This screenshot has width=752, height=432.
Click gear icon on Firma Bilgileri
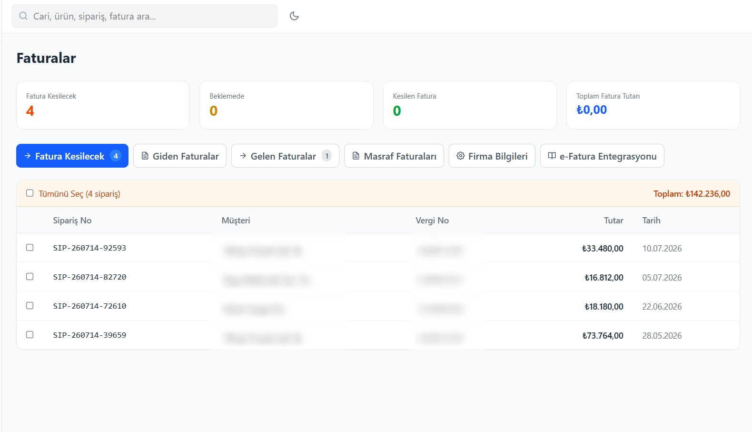point(460,156)
